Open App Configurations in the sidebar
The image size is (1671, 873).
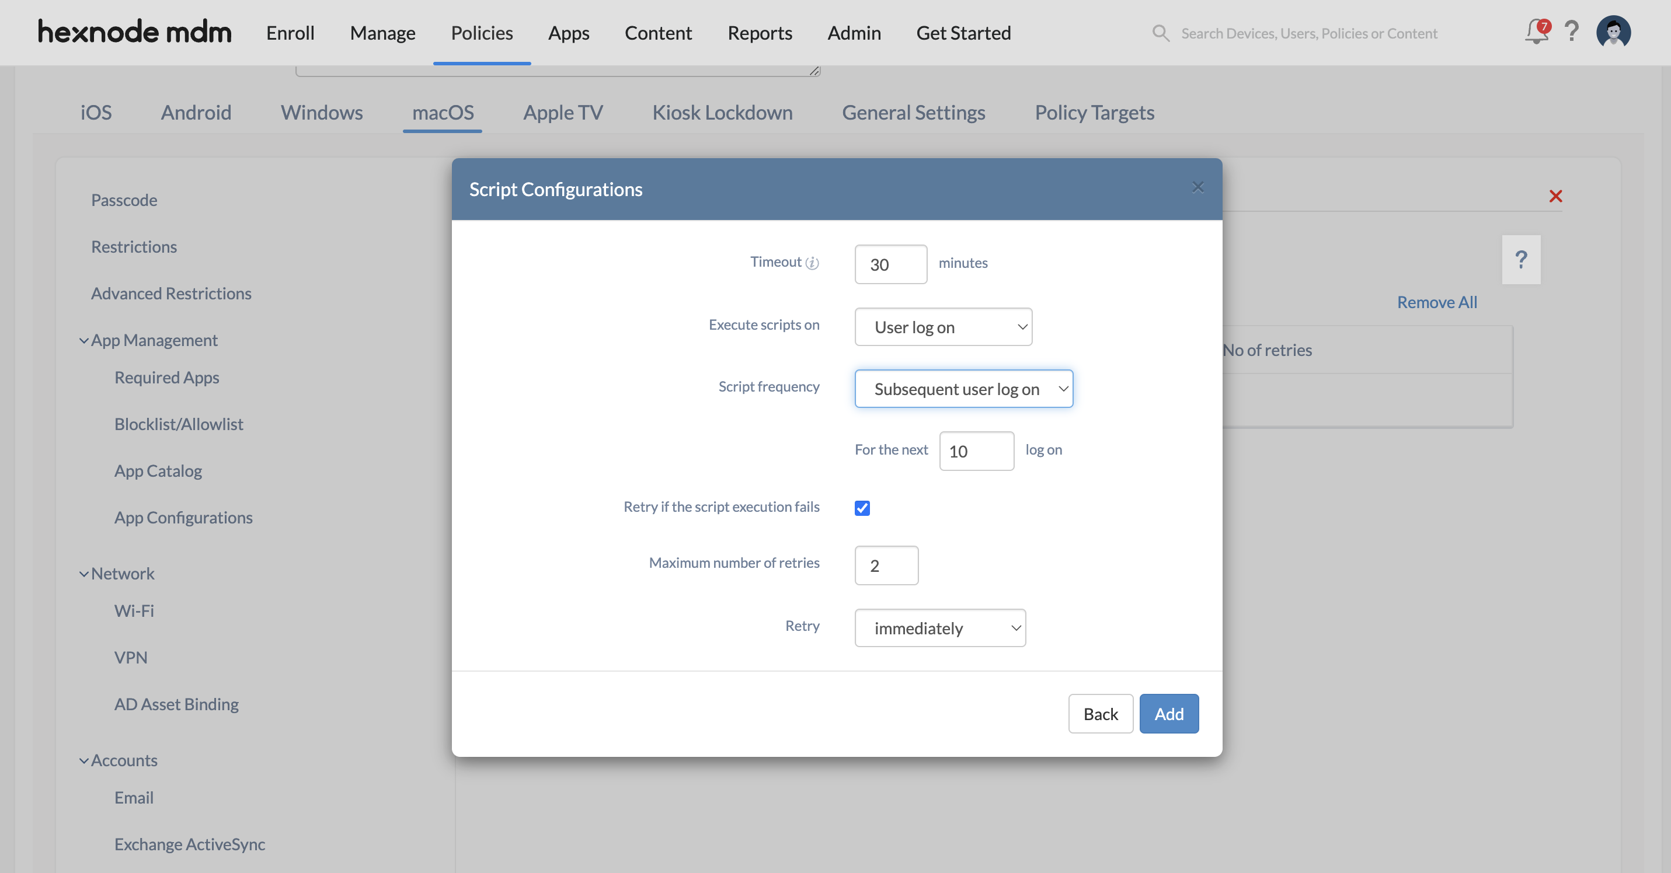pyautogui.click(x=183, y=516)
